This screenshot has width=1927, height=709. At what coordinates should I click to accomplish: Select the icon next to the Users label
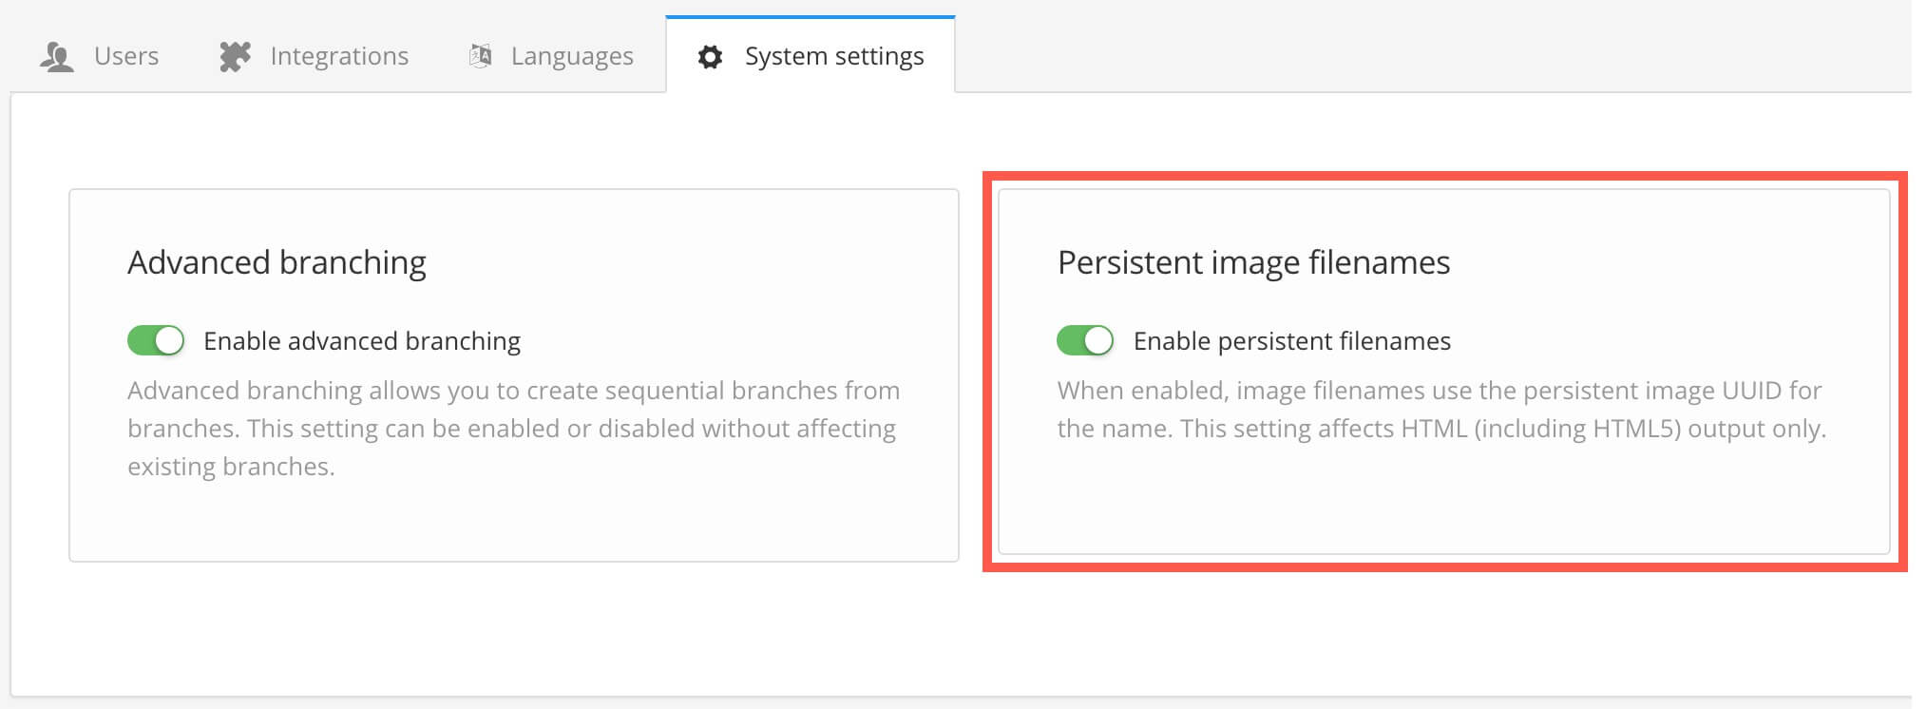point(57,55)
